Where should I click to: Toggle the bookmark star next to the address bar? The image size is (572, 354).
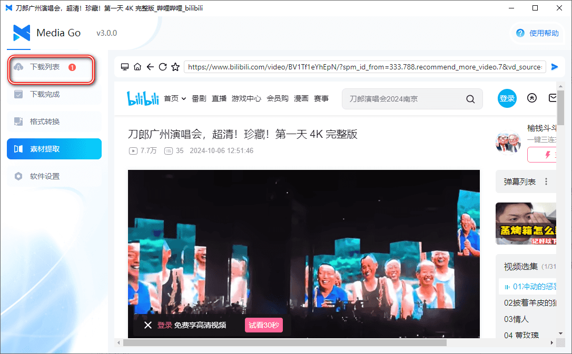pyautogui.click(x=175, y=67)
